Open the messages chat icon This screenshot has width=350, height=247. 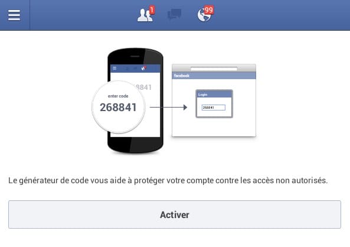(x=174, y=14)
